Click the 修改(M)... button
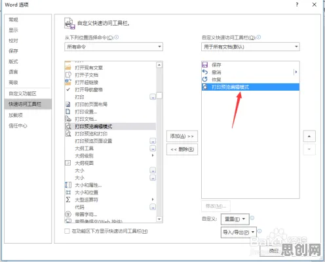The height and width of the screenshot is (262, 325). pos(216,206)
